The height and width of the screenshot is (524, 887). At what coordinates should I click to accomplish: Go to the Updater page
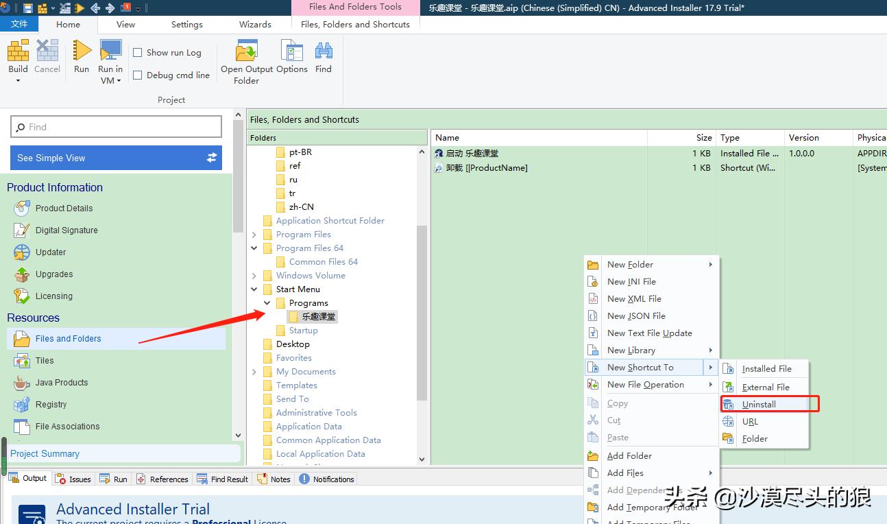tap(51, 252)
